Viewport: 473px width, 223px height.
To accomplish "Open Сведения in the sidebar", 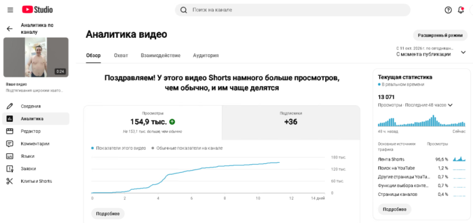I will 35,106.
